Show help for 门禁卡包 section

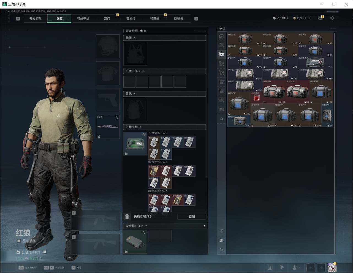pos(140,127)
